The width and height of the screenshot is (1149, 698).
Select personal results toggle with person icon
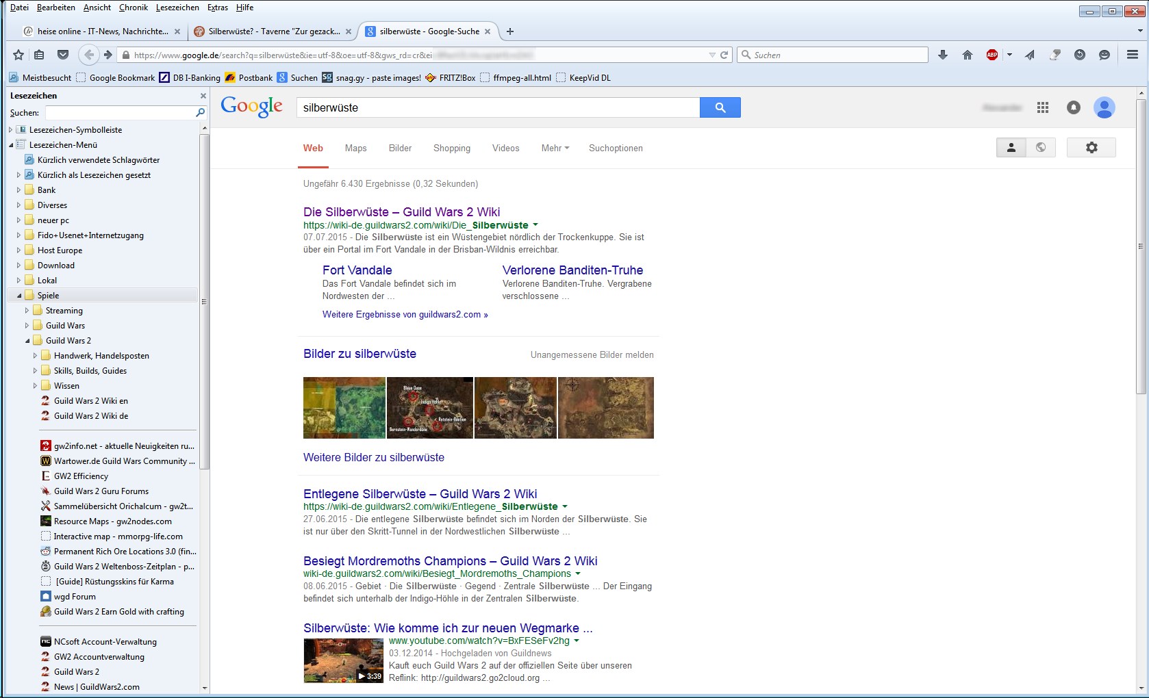click(1011, 147)
